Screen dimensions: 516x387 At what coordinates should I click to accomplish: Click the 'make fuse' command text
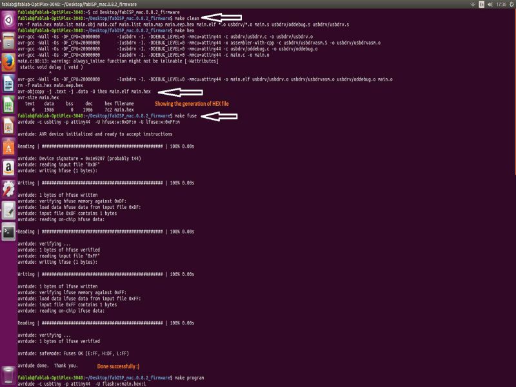pyautogui.click(x=186, y=116)
